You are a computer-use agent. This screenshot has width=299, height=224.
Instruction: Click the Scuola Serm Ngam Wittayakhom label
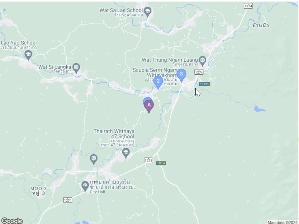[155, 72]
